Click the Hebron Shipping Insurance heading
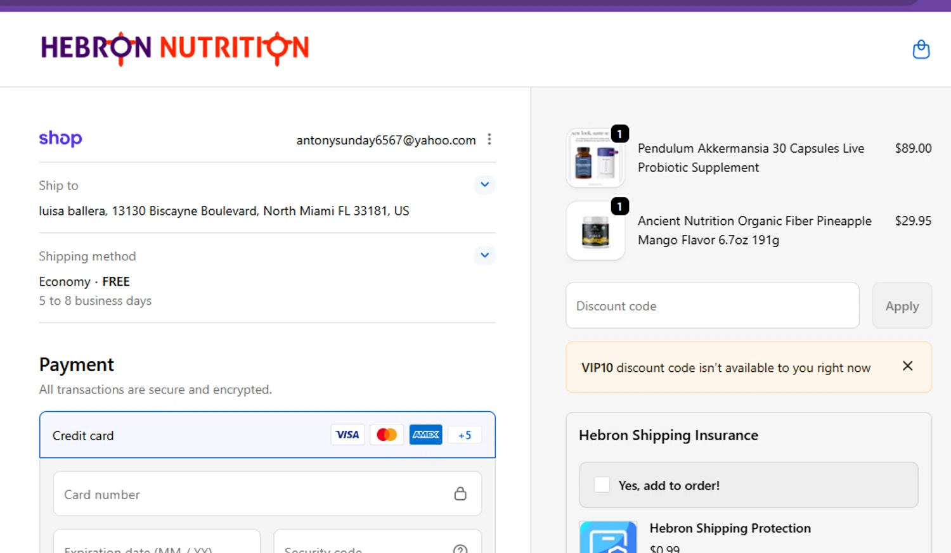 668,435
